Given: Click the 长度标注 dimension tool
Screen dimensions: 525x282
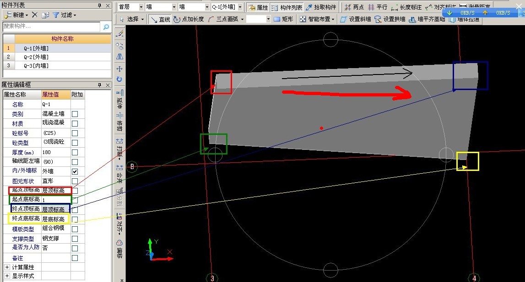Looking at the screenshot, I should 406,7.
